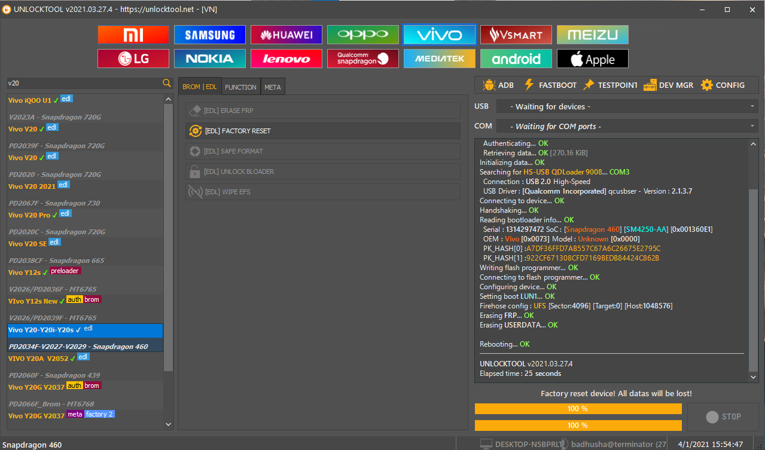Select the Huawei brand button
The image size is (765, 450).
(287, 35)
